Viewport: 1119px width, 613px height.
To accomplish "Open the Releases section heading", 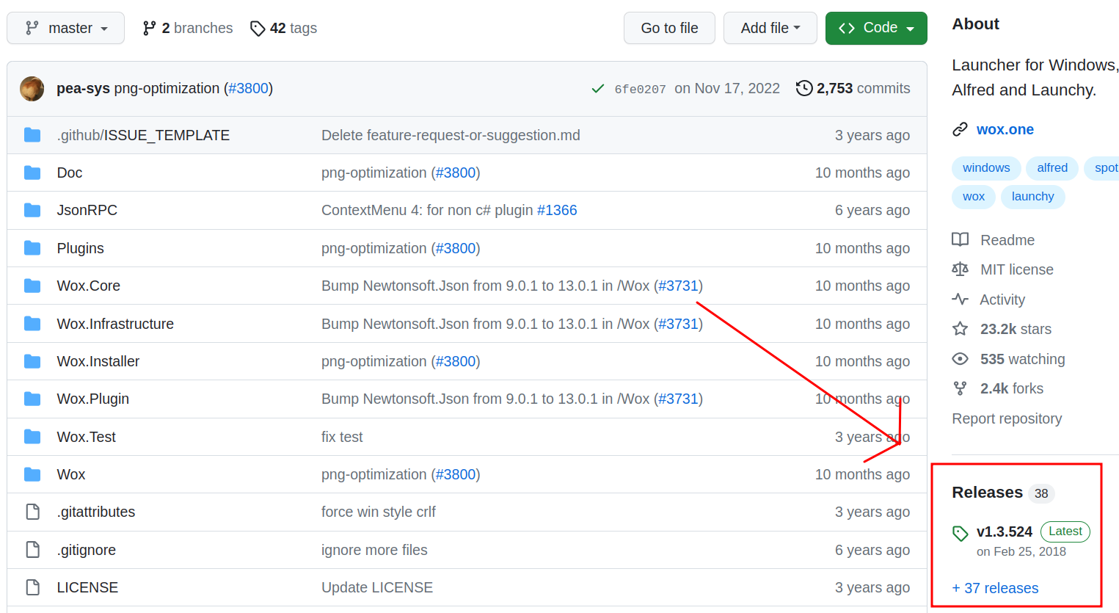I will 987,493.
